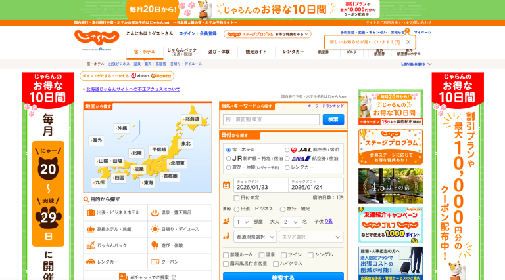
Task: Click the day-trip sun icon
Action: tap(155, 229)
